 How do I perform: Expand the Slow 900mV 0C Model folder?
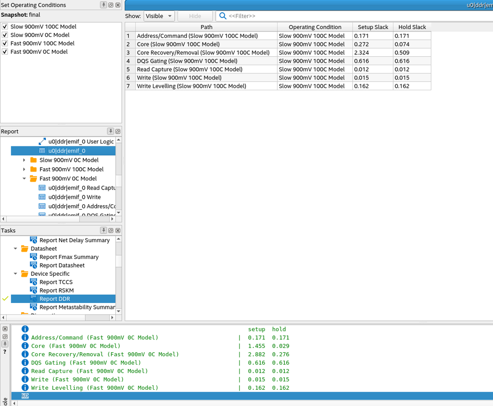(x=24, y=160)
